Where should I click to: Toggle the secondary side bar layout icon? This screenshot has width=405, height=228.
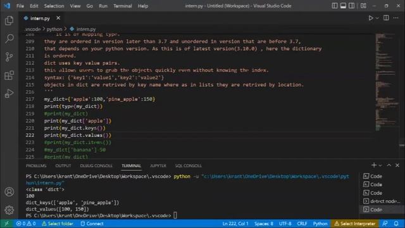[352, 6]
